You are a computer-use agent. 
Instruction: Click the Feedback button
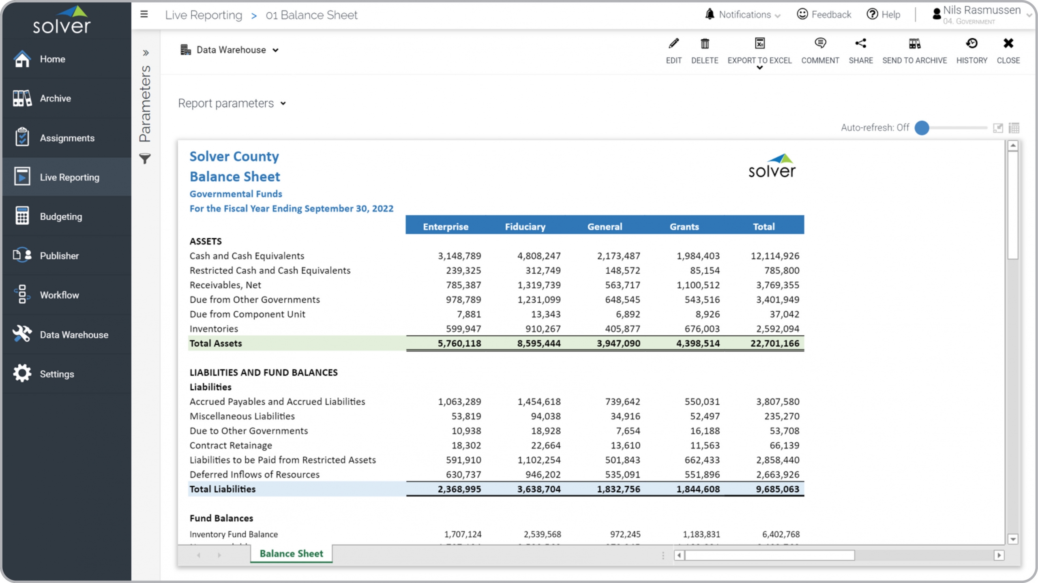tap(824, 15)
